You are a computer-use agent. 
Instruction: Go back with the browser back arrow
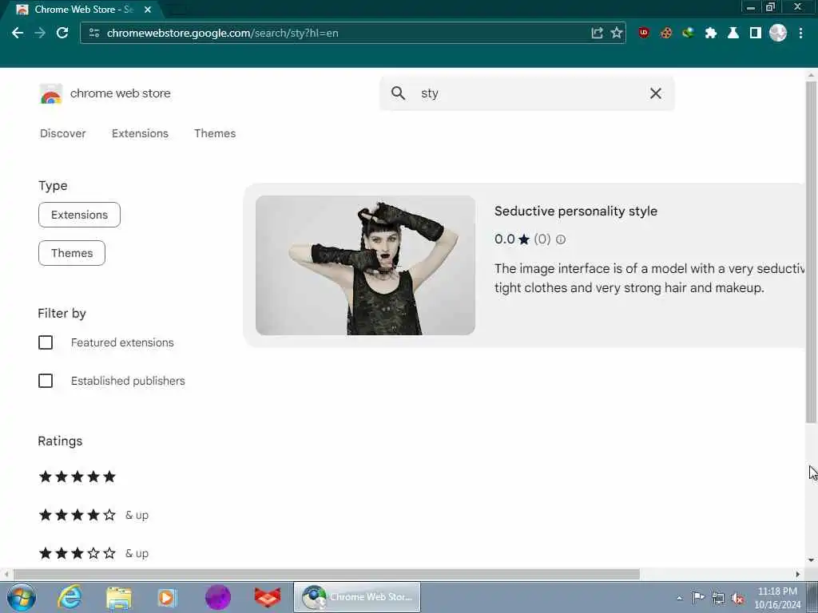click(x=18, y=33)
